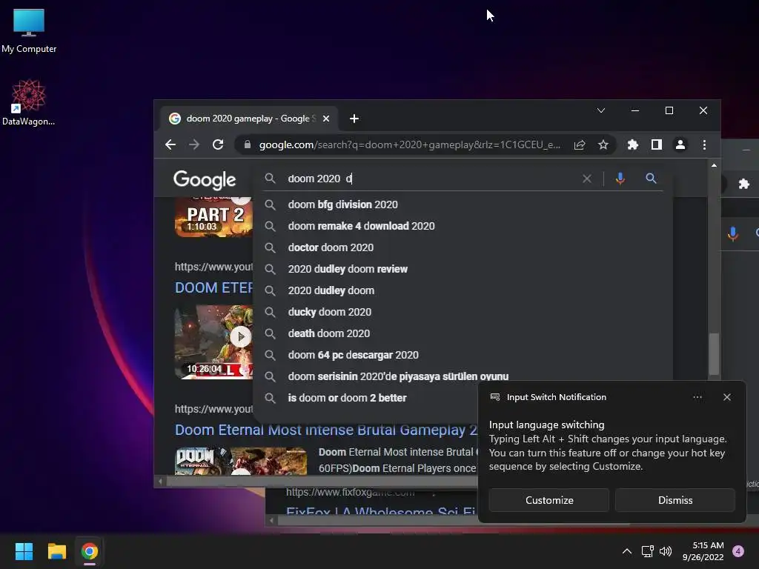
Task: Click the scroll-up arrow of the page scrollbar
Action: click(714, 165)
